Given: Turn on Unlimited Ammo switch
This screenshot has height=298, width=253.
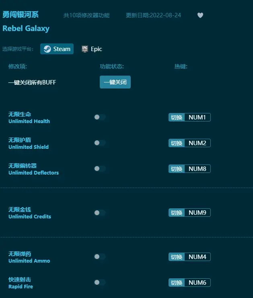Looking at the screenshot, I should coord(100,257).
